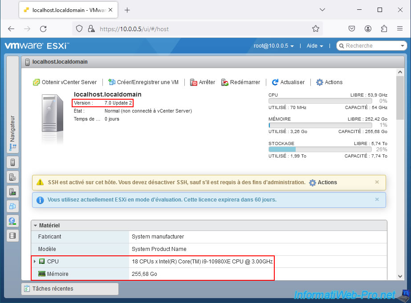Open the root@10.0.0.5 user dropdown
This screenshot has width=411, height=303.
tap(274, 46)
